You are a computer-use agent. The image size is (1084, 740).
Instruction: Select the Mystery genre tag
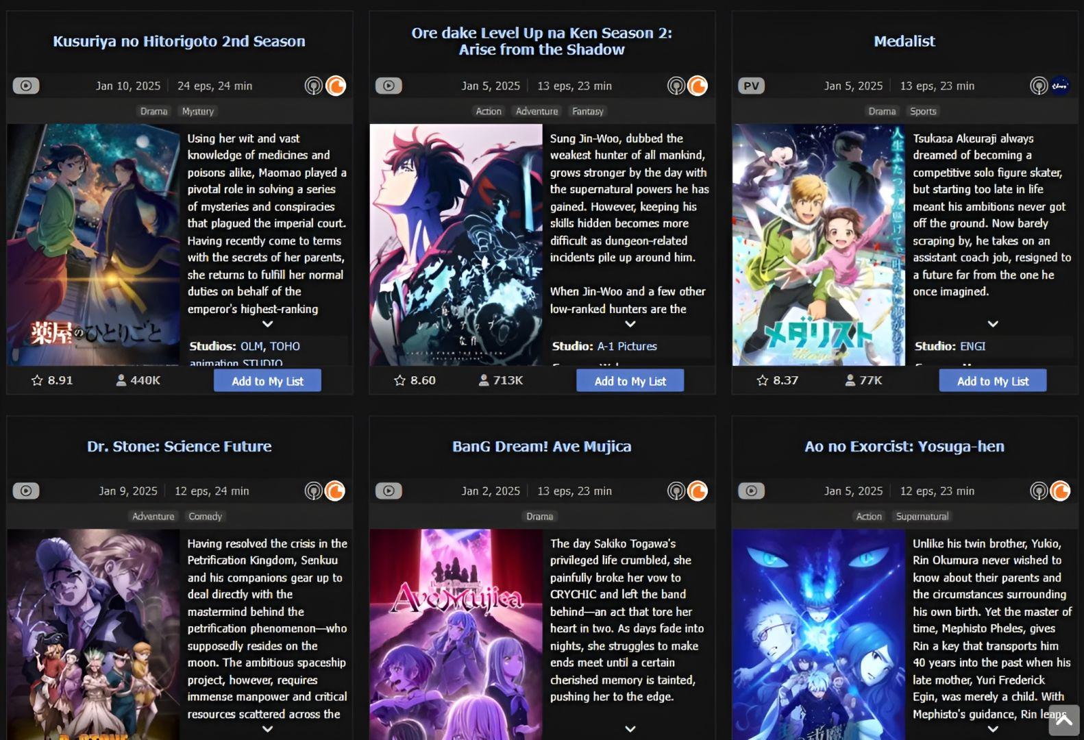click(198, 111)
